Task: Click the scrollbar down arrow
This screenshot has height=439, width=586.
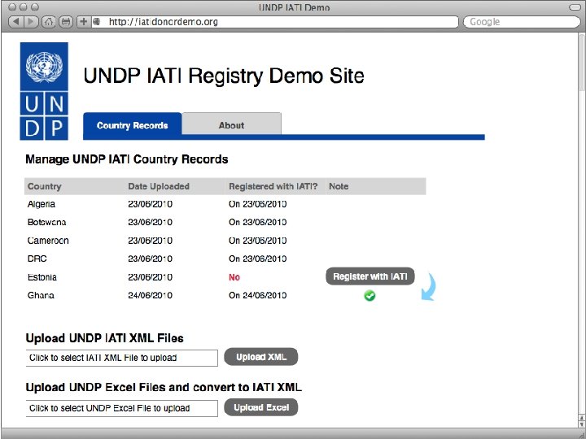Action: click(581, 424)
